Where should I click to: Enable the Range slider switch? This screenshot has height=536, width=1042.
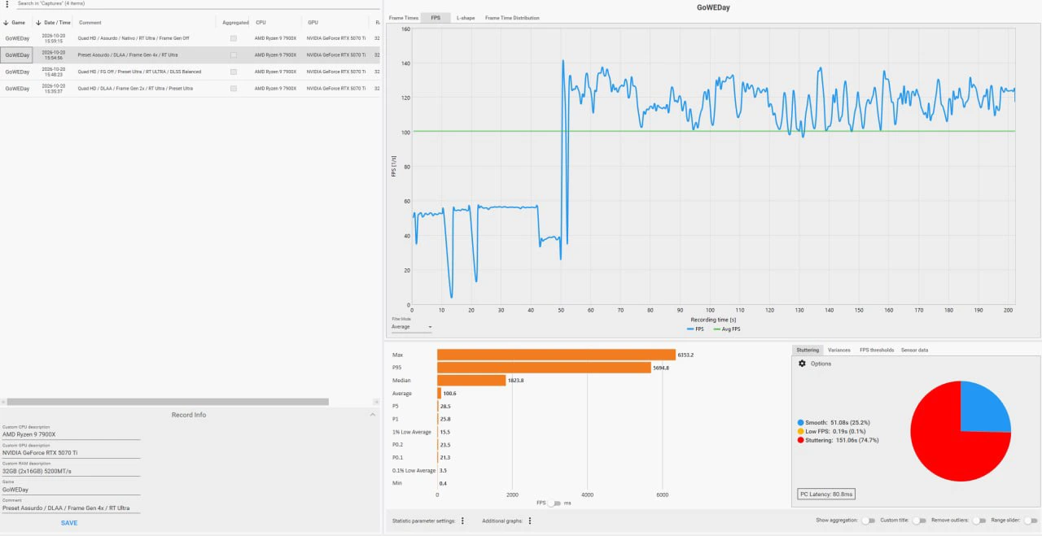pyautogui.click(x=1031, y=521)
